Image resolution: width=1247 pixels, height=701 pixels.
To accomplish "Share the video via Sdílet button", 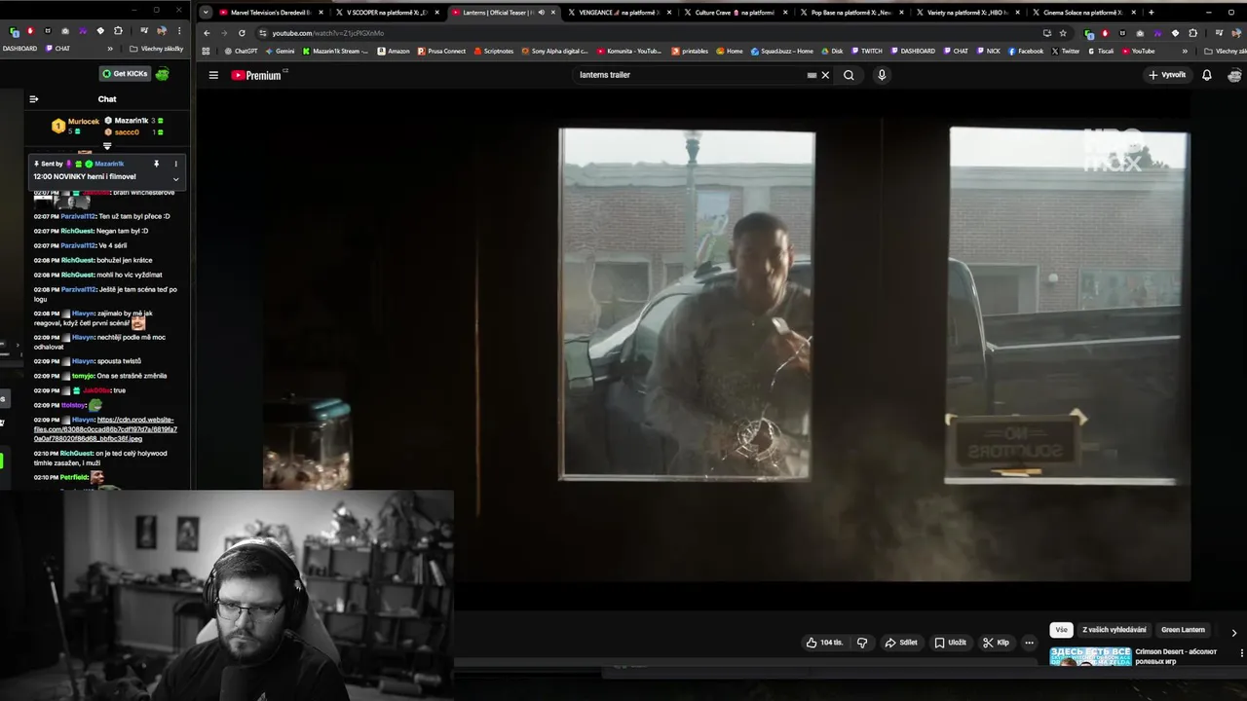I will click(901, 643).
